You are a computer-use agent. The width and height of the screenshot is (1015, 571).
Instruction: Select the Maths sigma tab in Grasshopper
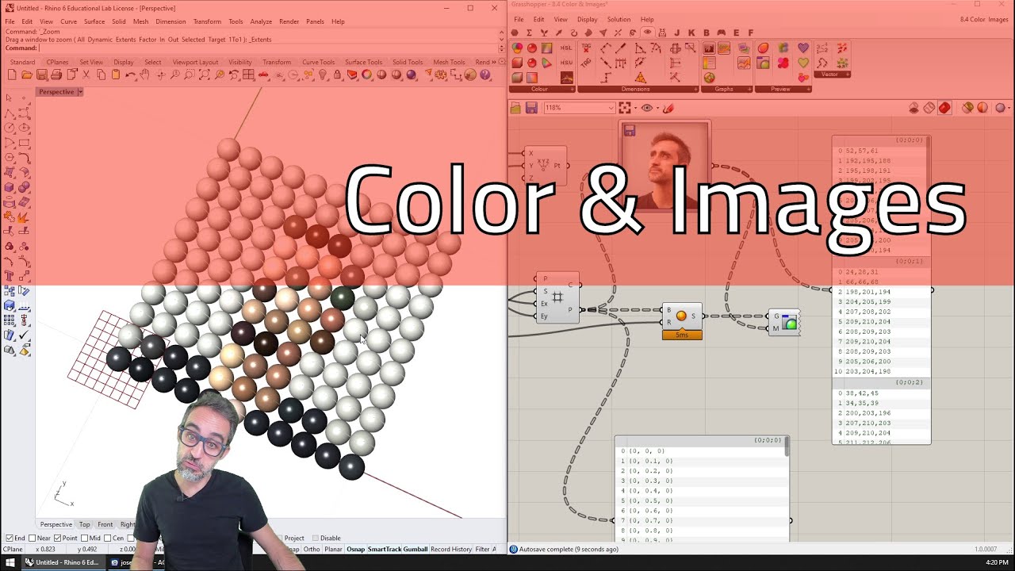coord(529,33)
